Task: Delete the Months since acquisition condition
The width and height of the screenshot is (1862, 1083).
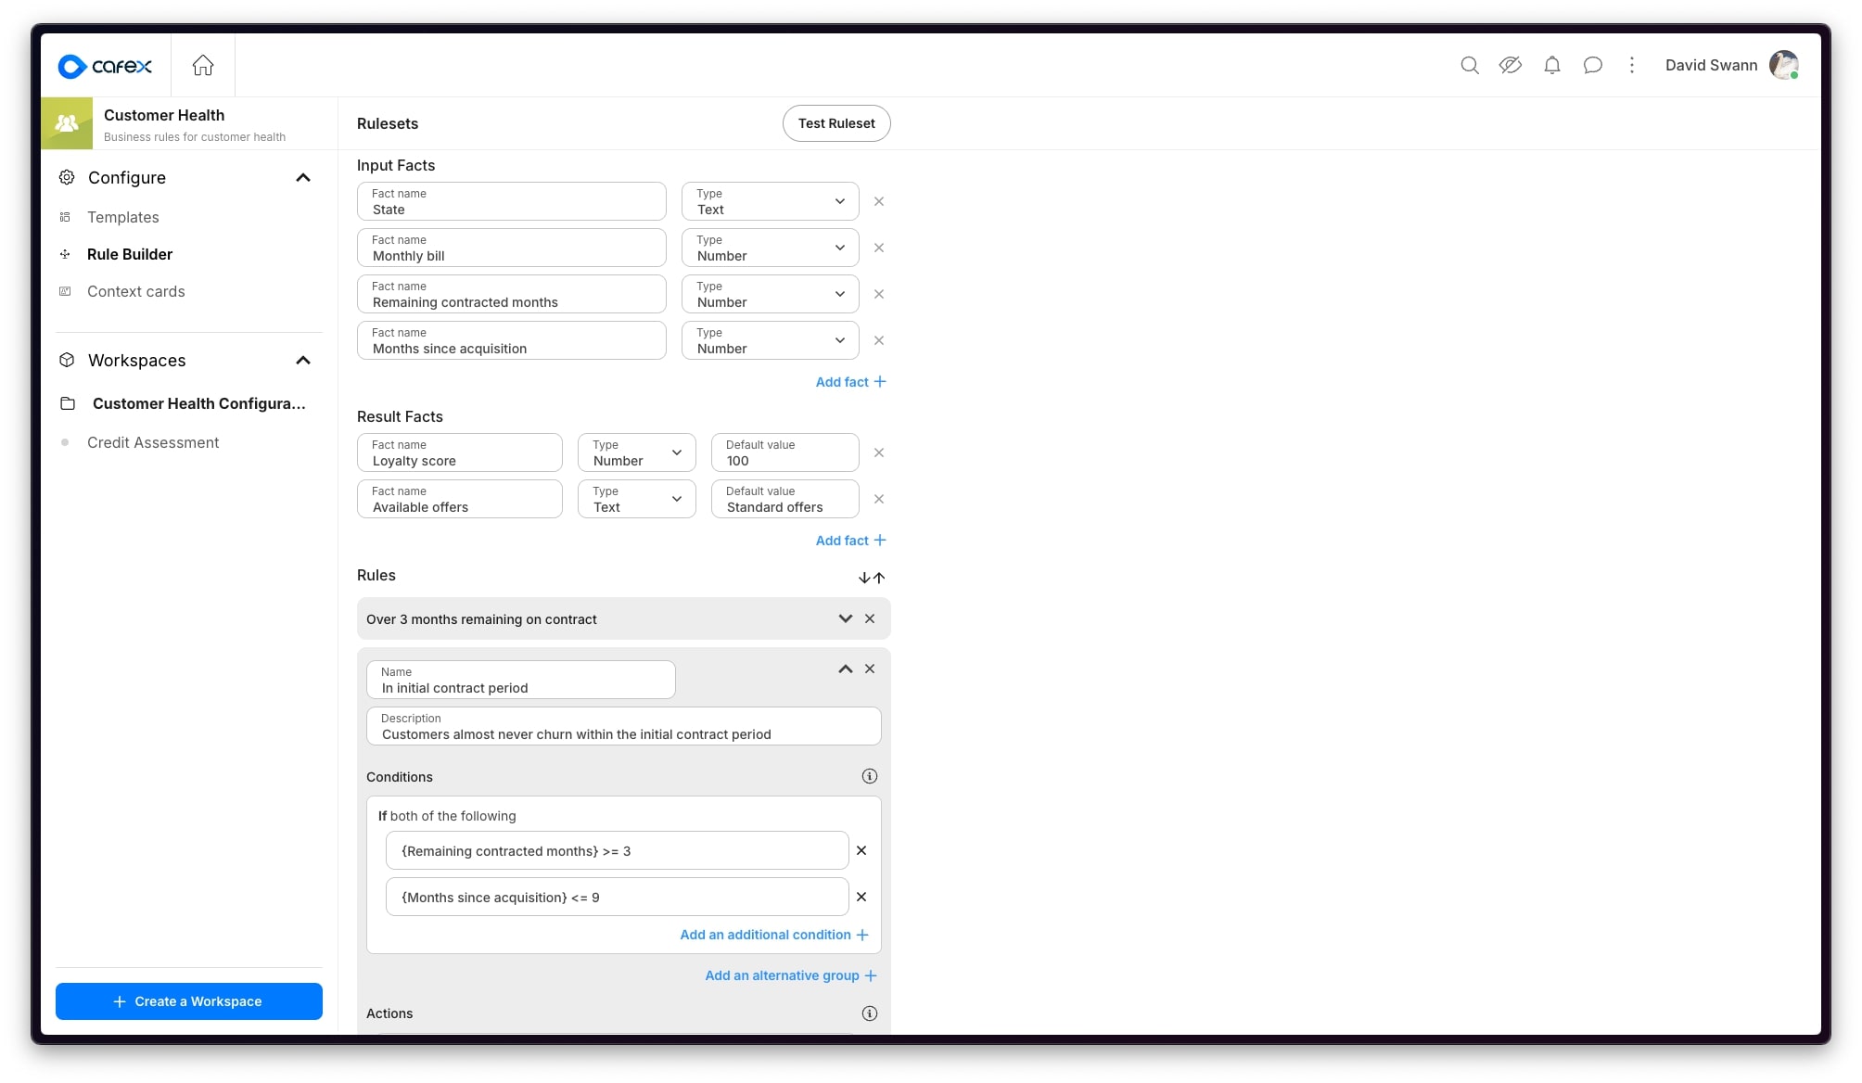Action: 861,897
